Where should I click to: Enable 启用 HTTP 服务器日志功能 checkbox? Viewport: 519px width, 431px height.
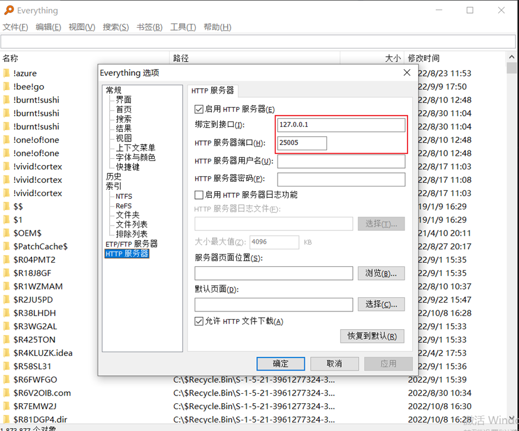(x=199, y=195)
